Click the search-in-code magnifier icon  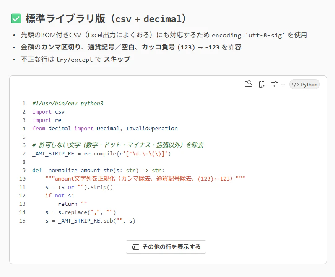coord(248,84)
